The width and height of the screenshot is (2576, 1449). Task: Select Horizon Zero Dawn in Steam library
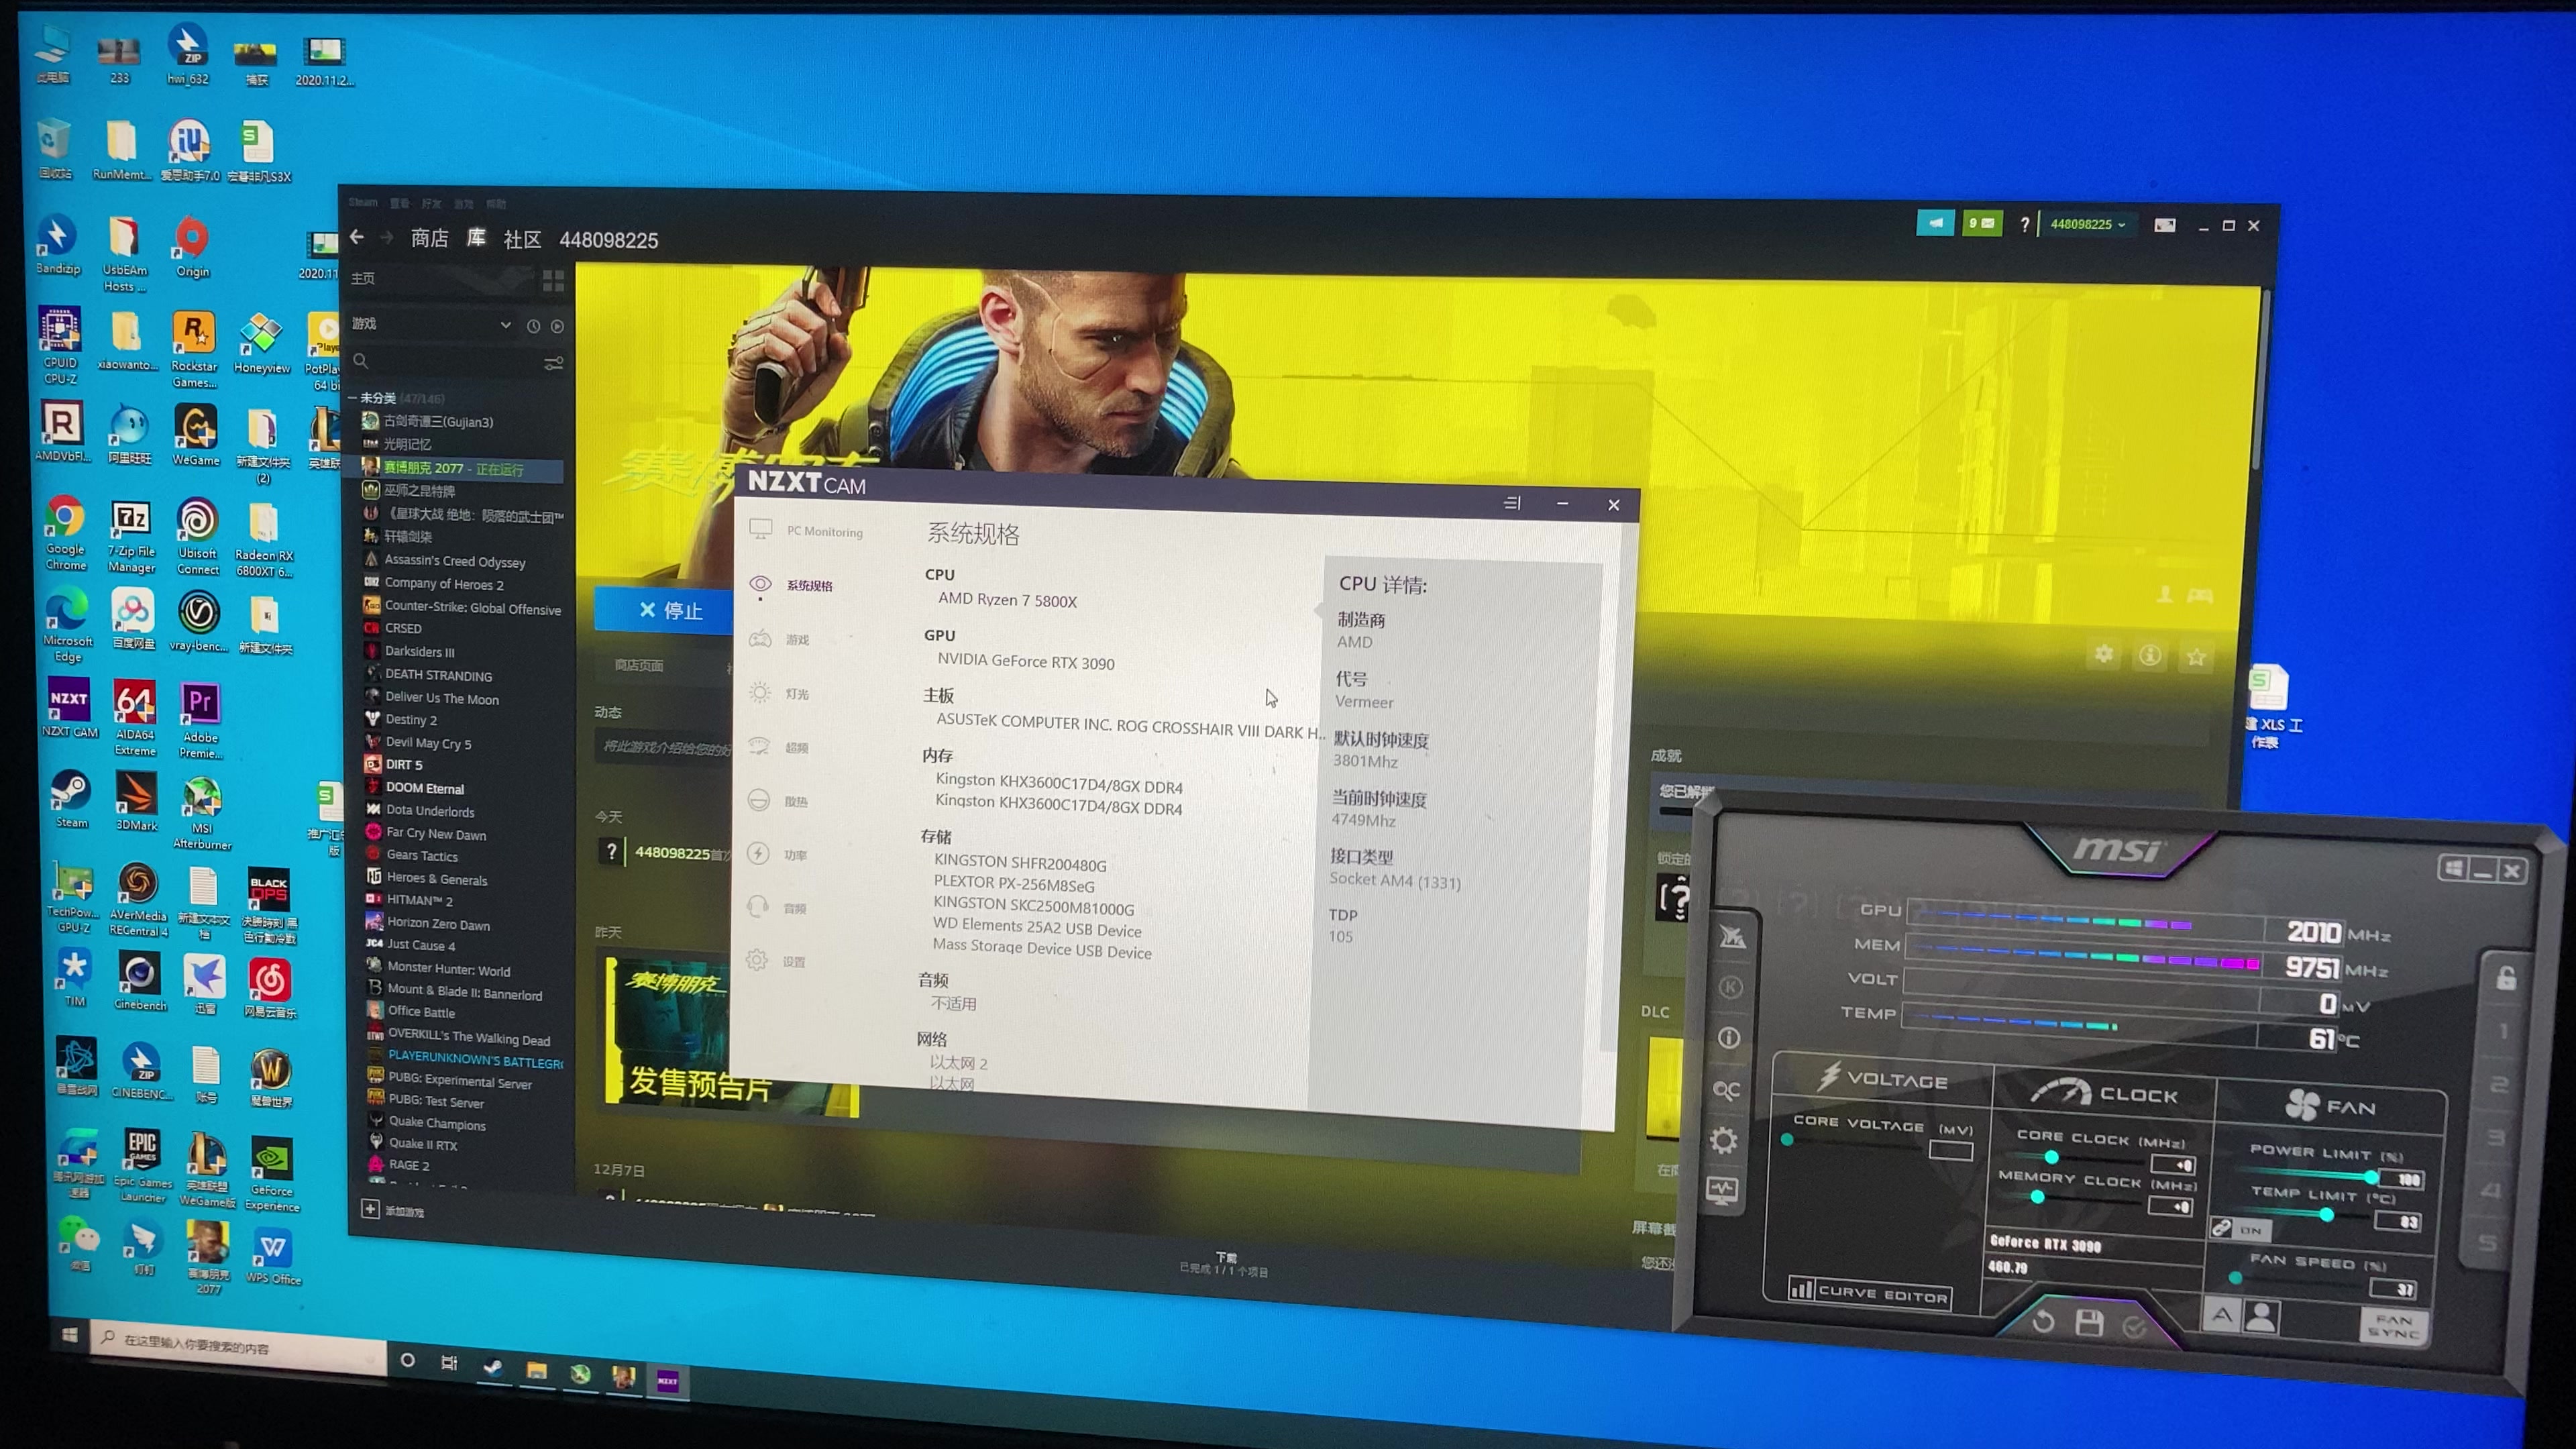[437, 924]
